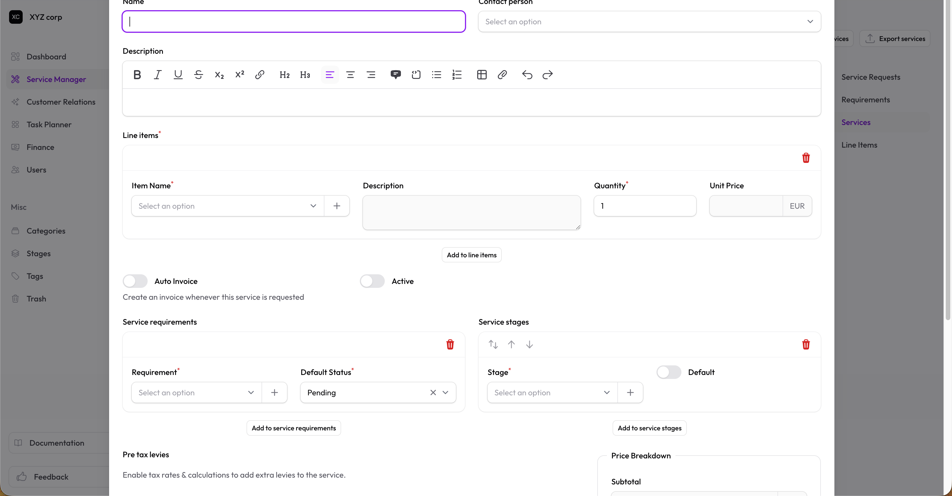Apply superscript formatting
This screenshot has width=952, height=496.
click(x=239, y=75)
